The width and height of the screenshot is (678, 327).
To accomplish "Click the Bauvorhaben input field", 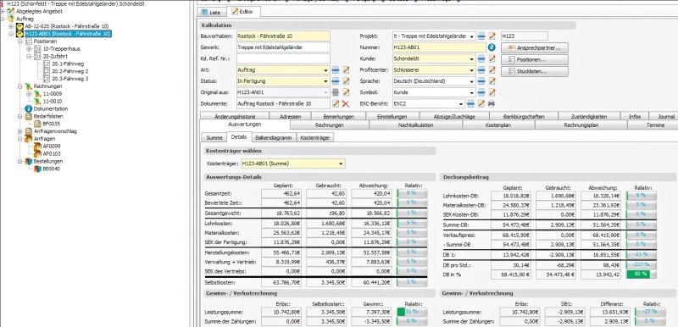I will (x=283, y=36).
